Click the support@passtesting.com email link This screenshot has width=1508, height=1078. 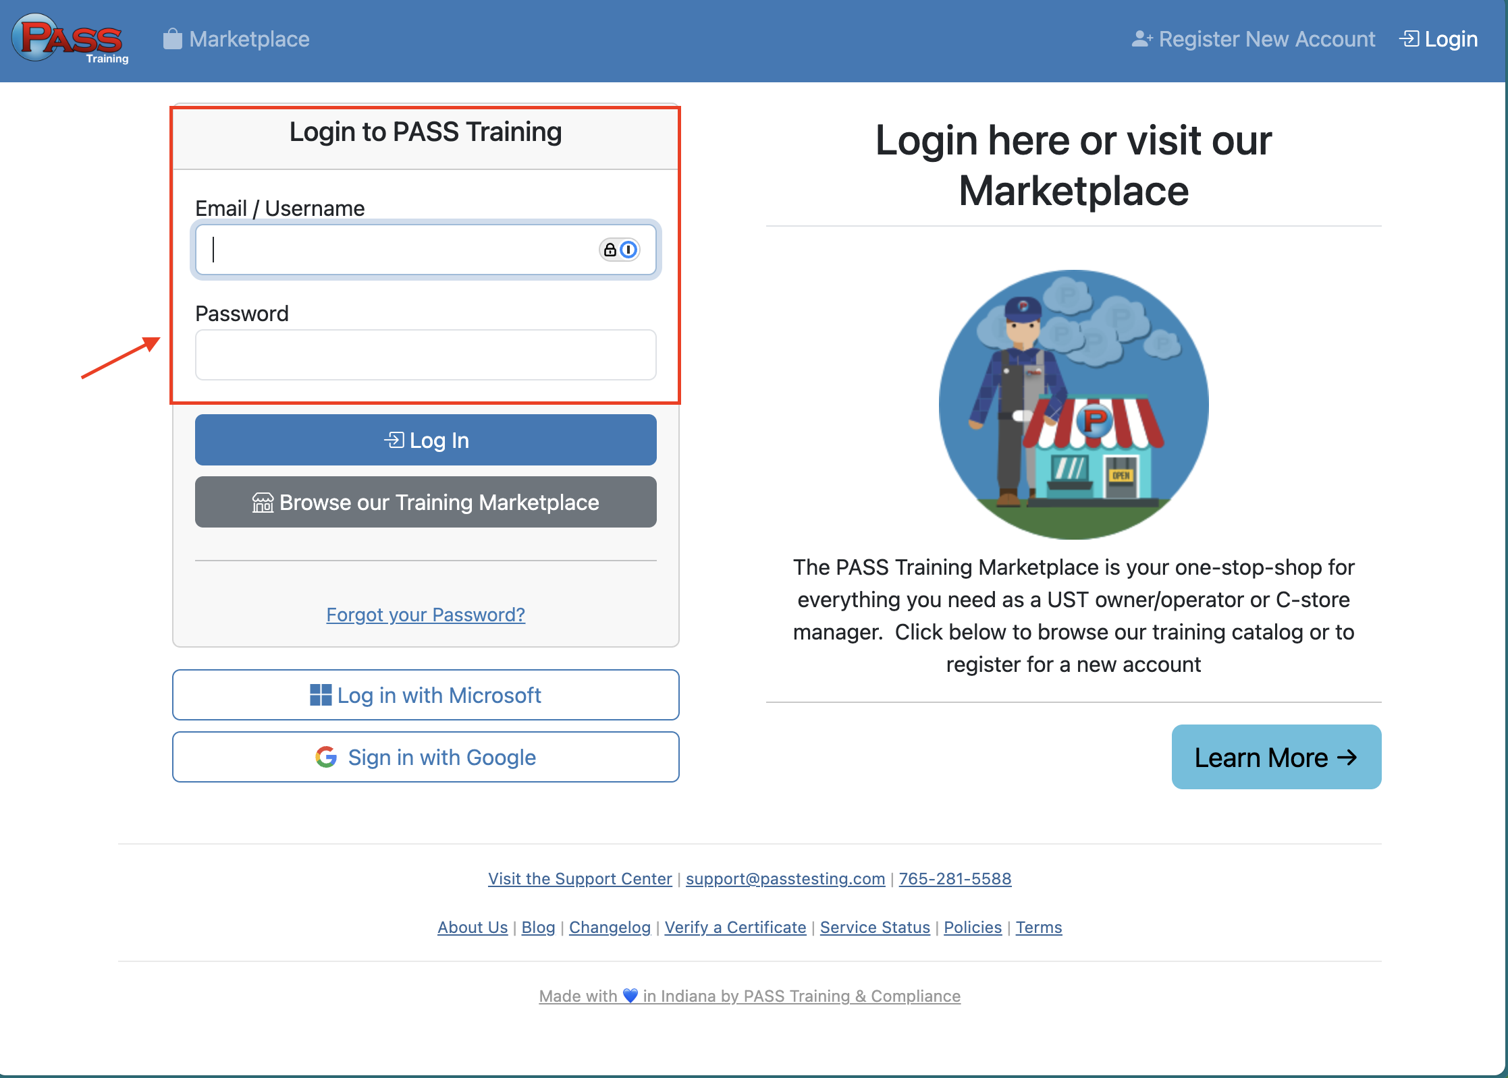[x=786, y=878]
